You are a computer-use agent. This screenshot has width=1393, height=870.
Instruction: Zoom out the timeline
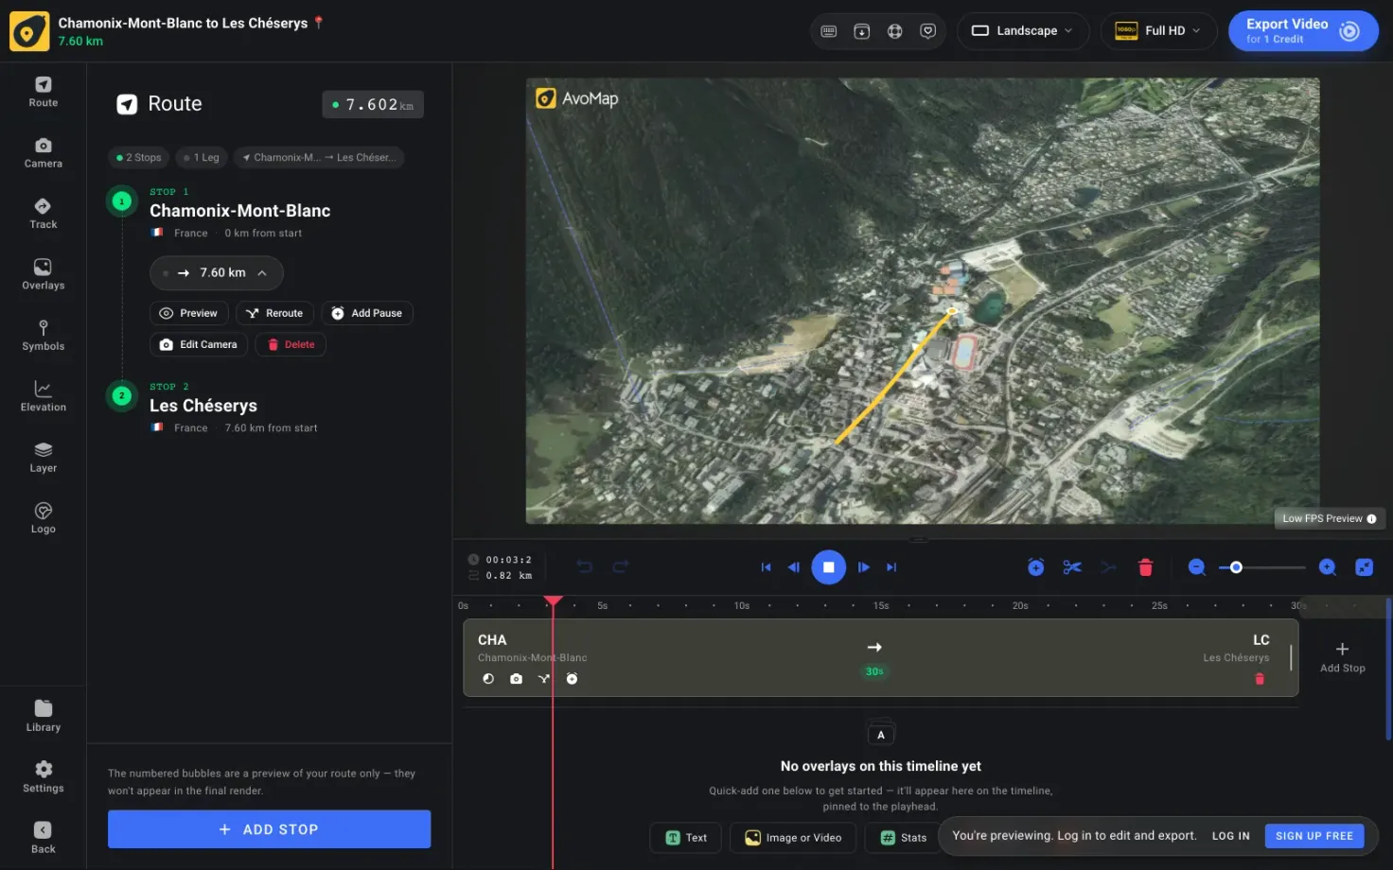[1196, 567]
